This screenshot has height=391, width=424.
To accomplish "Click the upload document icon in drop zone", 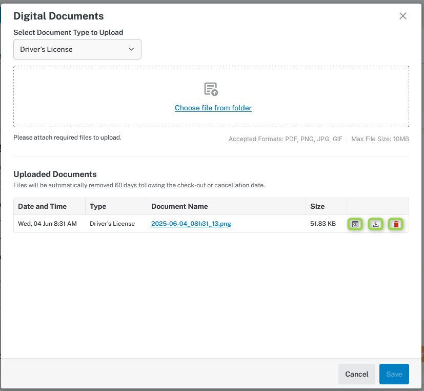I will [x=211, y=89].
